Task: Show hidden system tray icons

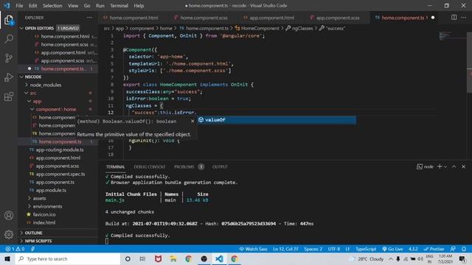Action: [390, 258]
